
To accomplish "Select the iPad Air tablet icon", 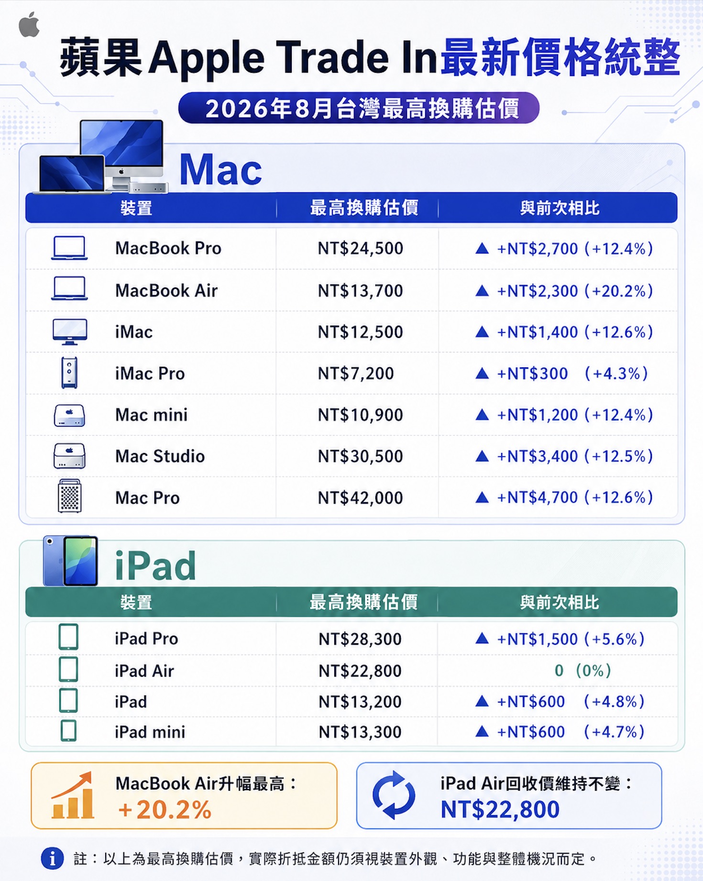I will (x=68, y=669).
